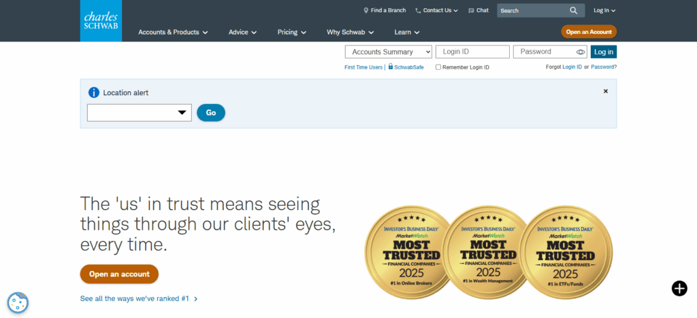This screenshot has width=697, height=318.
Task: Expand the location alert select box
Action: pyautogui.click(x=140, y=113)
